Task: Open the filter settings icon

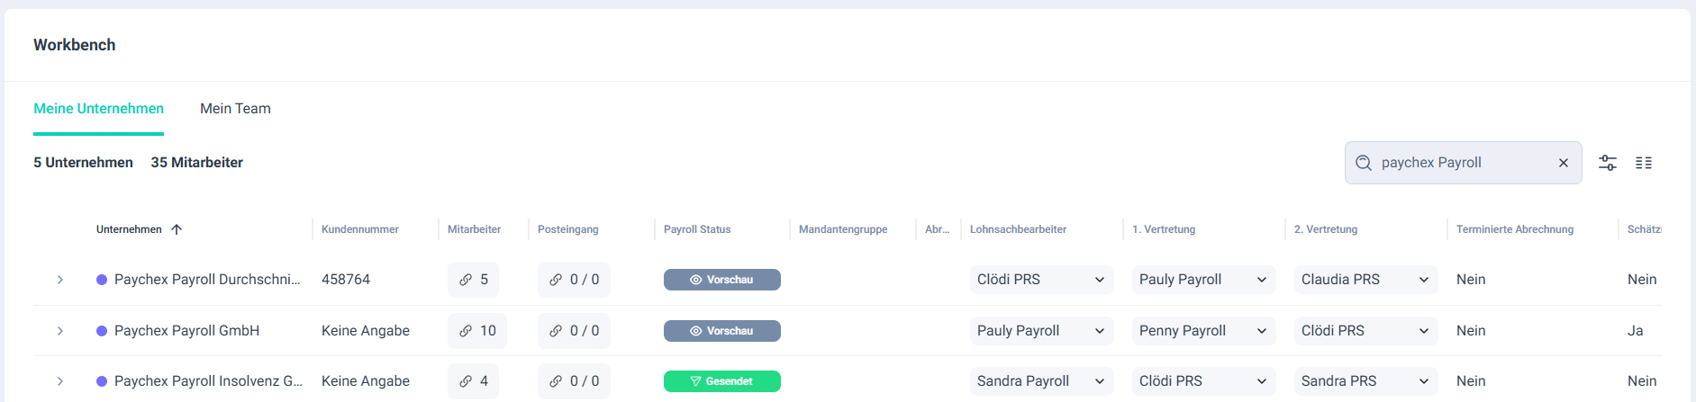Action: (x=1607, y=163)
